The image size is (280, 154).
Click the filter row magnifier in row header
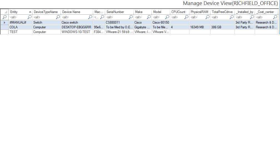coord(4,17)
